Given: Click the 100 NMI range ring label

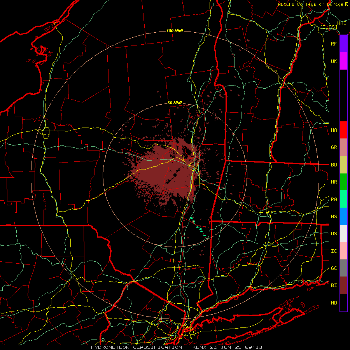Looking at the screenshot, I should pyautogui.click(x=175, y=31).
